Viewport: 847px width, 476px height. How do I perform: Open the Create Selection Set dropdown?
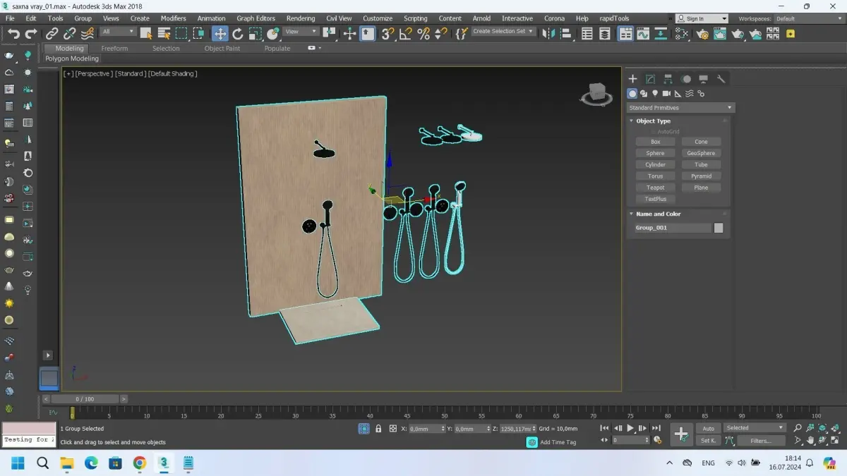tap(503, 32)
